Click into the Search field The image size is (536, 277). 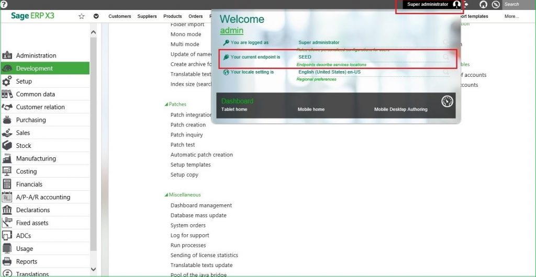point(519,4)
